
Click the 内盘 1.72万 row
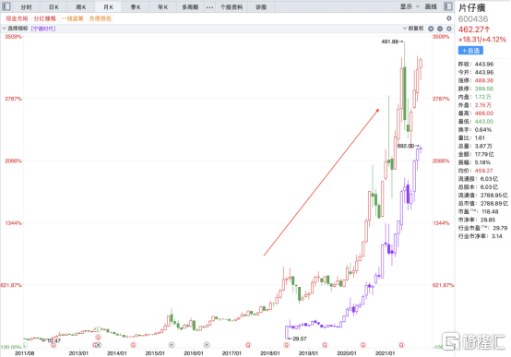click(x=474, y=97)
